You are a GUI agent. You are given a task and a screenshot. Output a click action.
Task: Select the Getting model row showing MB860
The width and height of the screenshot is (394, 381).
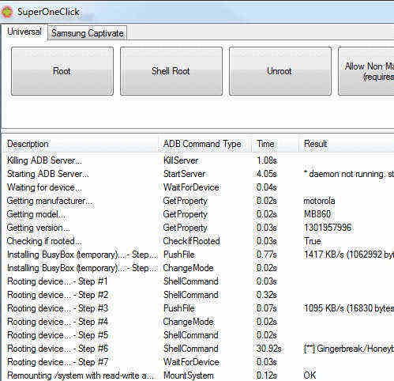pos(199,214)
